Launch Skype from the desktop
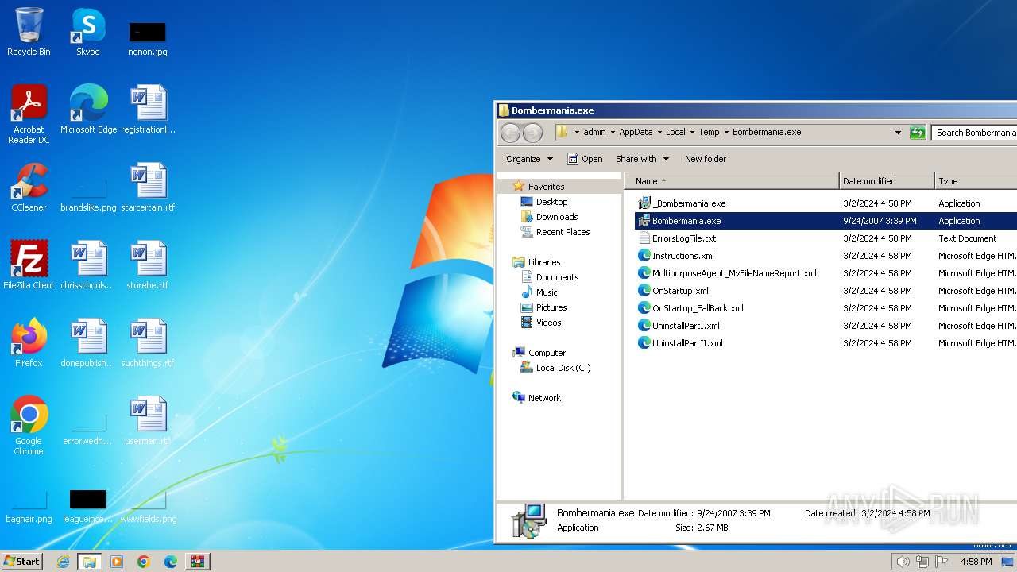The height and width of the screenshot is (572, 1017). tap(88, 32)
